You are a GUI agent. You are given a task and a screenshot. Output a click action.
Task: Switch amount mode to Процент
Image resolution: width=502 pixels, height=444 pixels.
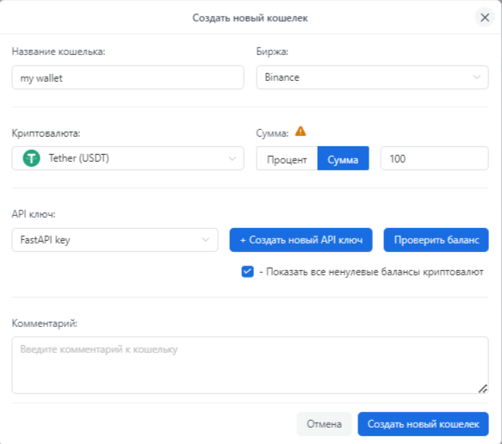pos(287,158)
